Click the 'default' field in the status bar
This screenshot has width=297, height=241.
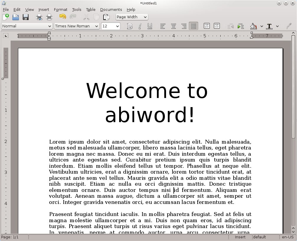pyautogui.click(x=266, y=237)
